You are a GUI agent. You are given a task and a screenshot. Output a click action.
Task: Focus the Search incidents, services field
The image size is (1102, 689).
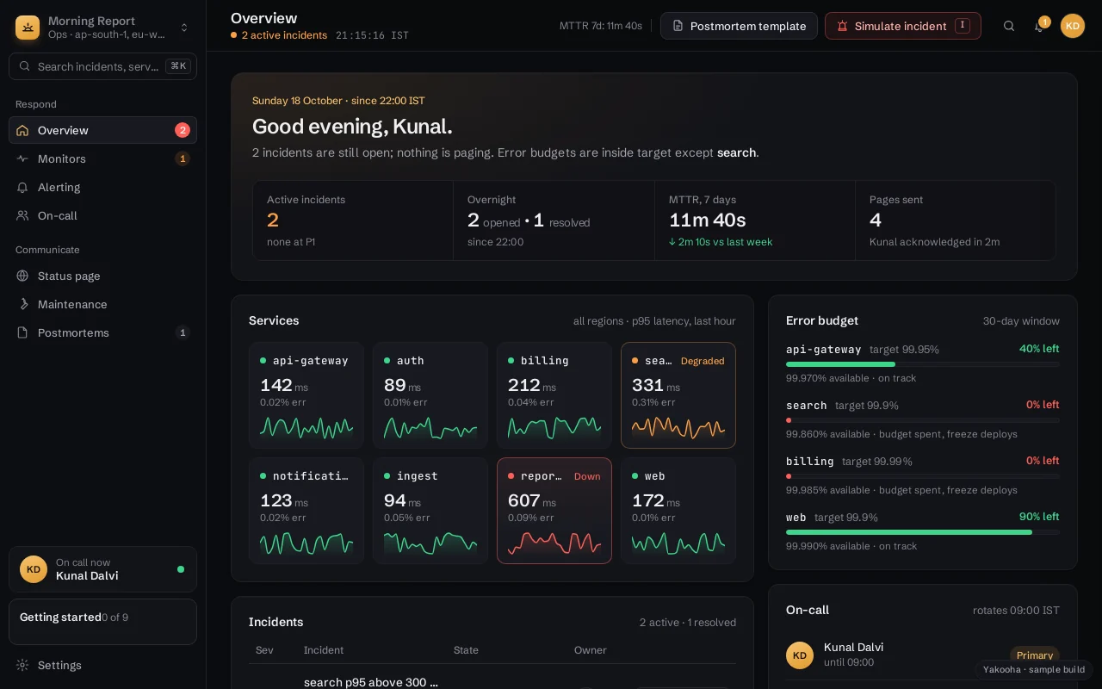tap(102, 66)
